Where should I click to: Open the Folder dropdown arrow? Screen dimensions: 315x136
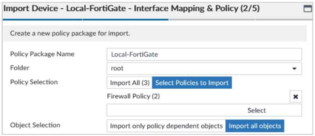294,69
